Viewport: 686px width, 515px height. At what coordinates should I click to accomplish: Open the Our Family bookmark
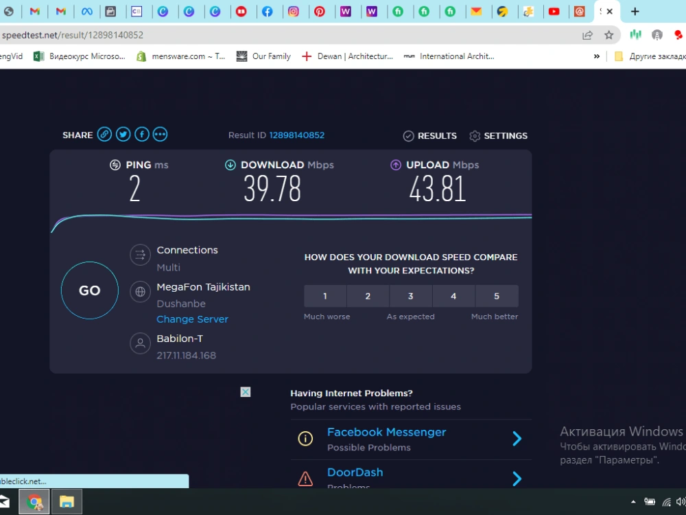(x=264, y=56)
